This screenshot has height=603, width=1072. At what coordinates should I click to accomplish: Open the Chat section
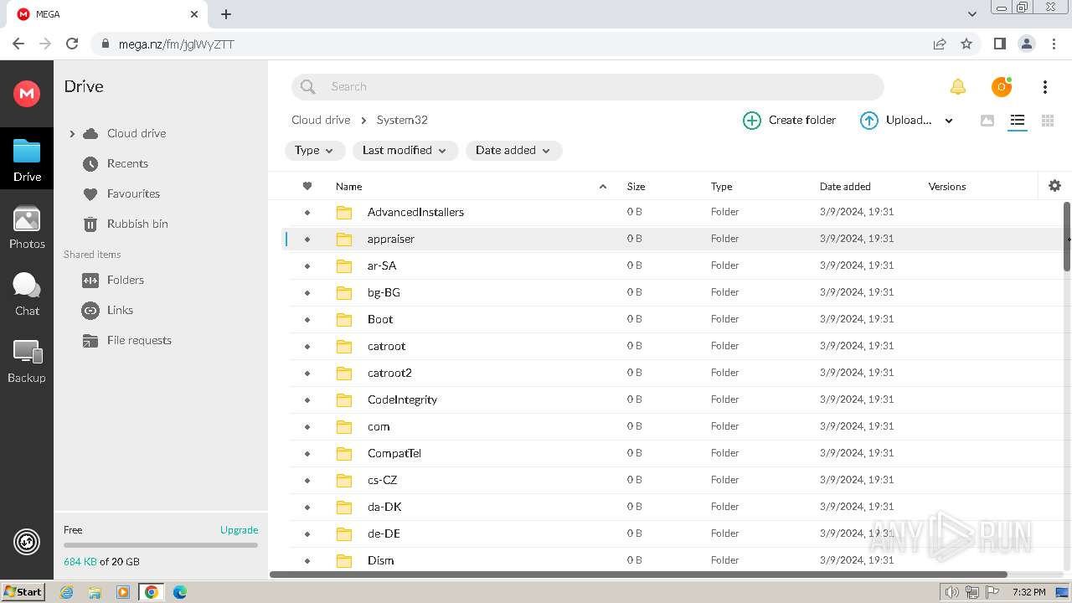(27, 294)
